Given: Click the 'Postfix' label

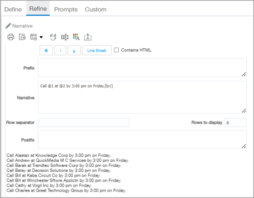Looking at the screenshot, I should [28, 140].
